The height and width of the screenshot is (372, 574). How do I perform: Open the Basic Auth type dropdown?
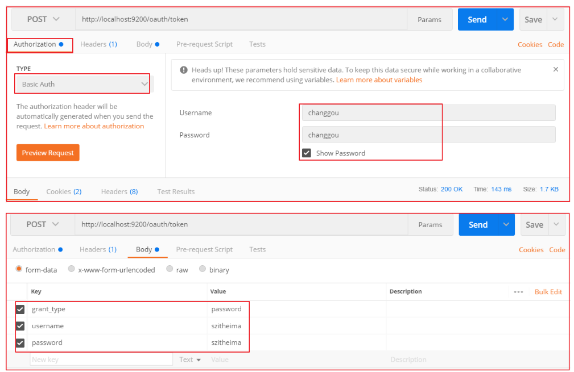(82, 84)
